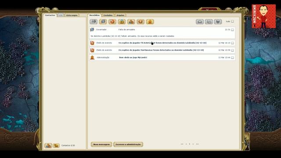281x158 pixels.
Task: Switch to the Lista negra tab
Action: [x=72, y=15]
